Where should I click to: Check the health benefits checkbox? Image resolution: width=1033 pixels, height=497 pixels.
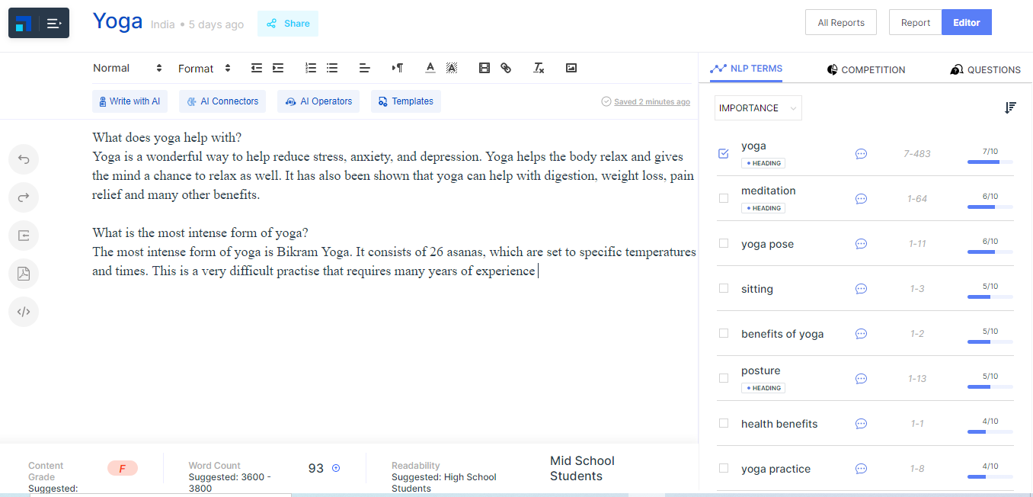pos(724,423)
